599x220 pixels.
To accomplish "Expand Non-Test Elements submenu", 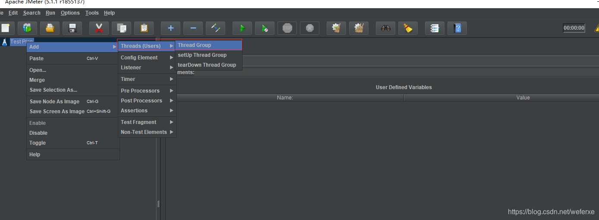I will (x=147, y=132).
